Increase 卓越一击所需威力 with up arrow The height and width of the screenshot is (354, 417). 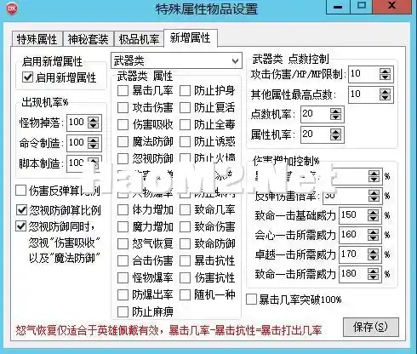click(x=373, y=251)
